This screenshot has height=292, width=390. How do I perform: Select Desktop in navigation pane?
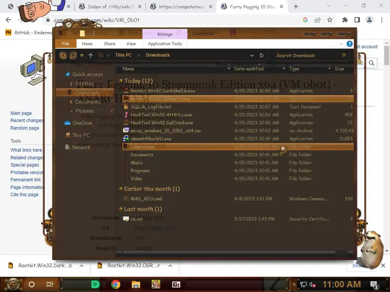[85, 83]
